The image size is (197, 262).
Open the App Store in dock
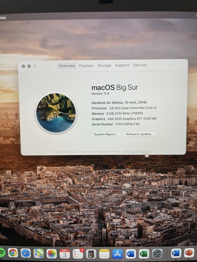coord(117,254)
